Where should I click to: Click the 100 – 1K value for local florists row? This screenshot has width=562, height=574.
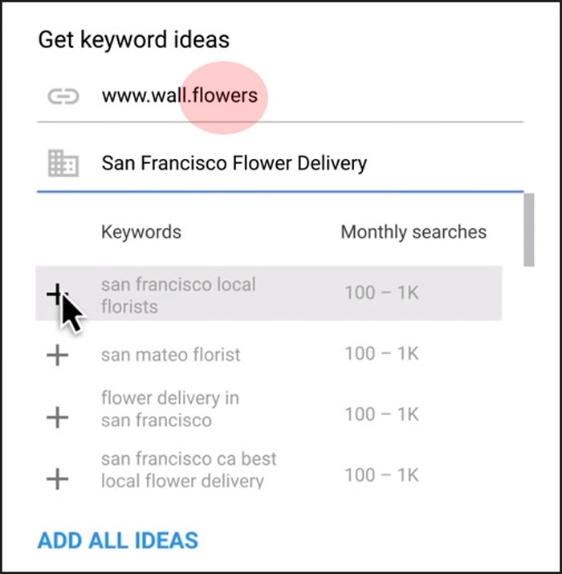(x=382, y=293)
